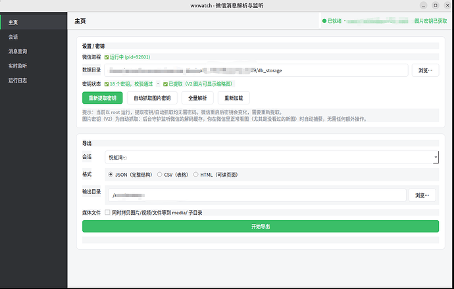Click 图片密钥已获取 status text
The width and height of the screenshot is (454, 289).
pyautogui.click(x=430, y=21)
